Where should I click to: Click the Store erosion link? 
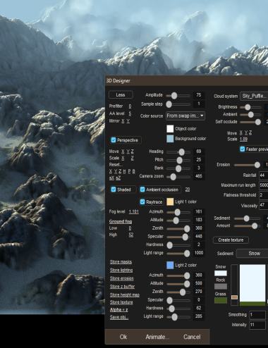[122, 278]
